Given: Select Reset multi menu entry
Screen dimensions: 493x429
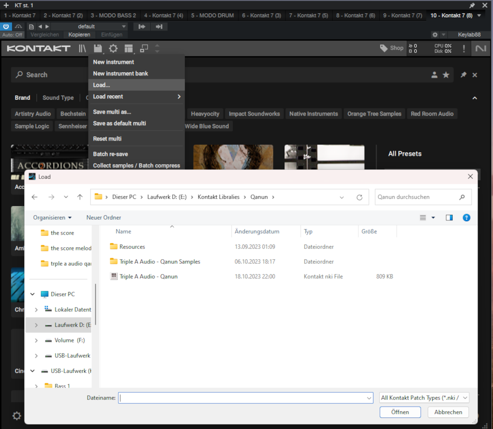Looking at the screenshot, I should [136, 139].
